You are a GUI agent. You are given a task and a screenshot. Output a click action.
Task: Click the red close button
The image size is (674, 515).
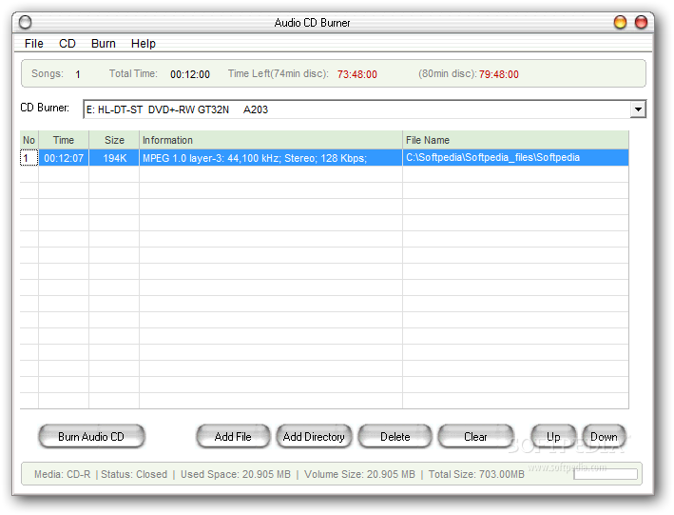tap(641, 22)
